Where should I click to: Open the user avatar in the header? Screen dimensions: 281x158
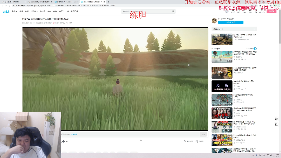tap(227, 11)
